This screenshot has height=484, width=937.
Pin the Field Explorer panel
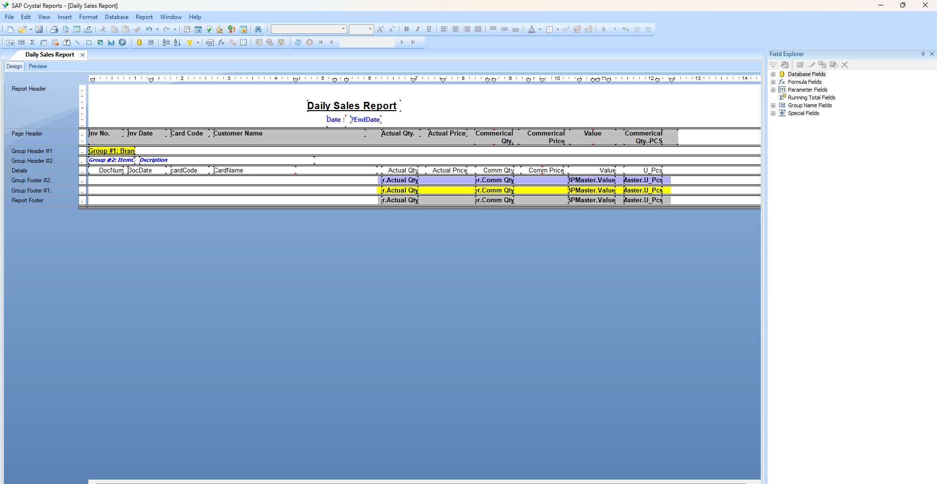coord(923,54)
